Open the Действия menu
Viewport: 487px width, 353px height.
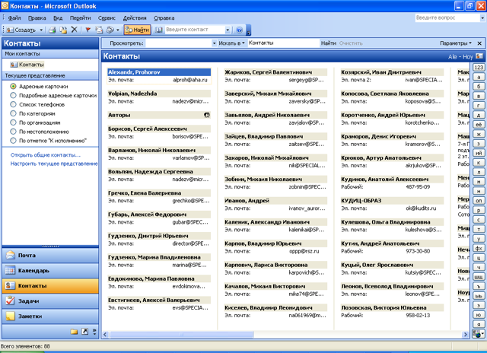135,18
